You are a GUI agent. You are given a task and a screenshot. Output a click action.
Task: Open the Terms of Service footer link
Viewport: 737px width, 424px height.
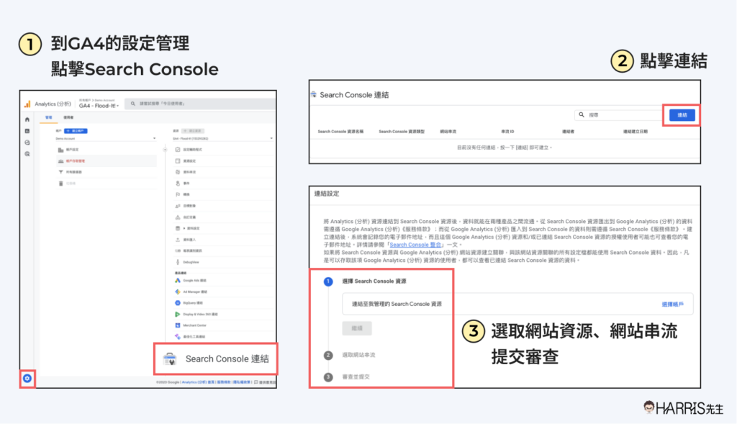pos(224,382)
